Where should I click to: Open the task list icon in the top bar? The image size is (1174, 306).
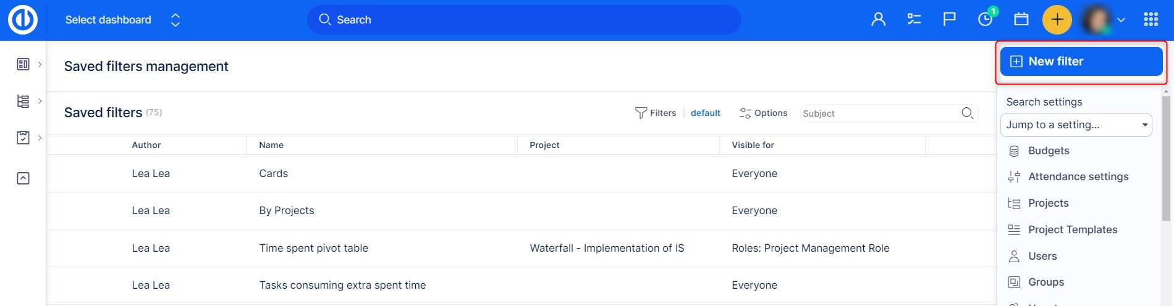(914, 20)
